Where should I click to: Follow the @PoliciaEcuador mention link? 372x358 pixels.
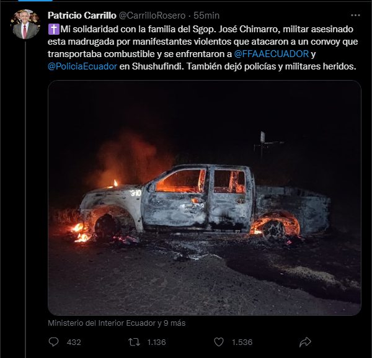(82, 66)
